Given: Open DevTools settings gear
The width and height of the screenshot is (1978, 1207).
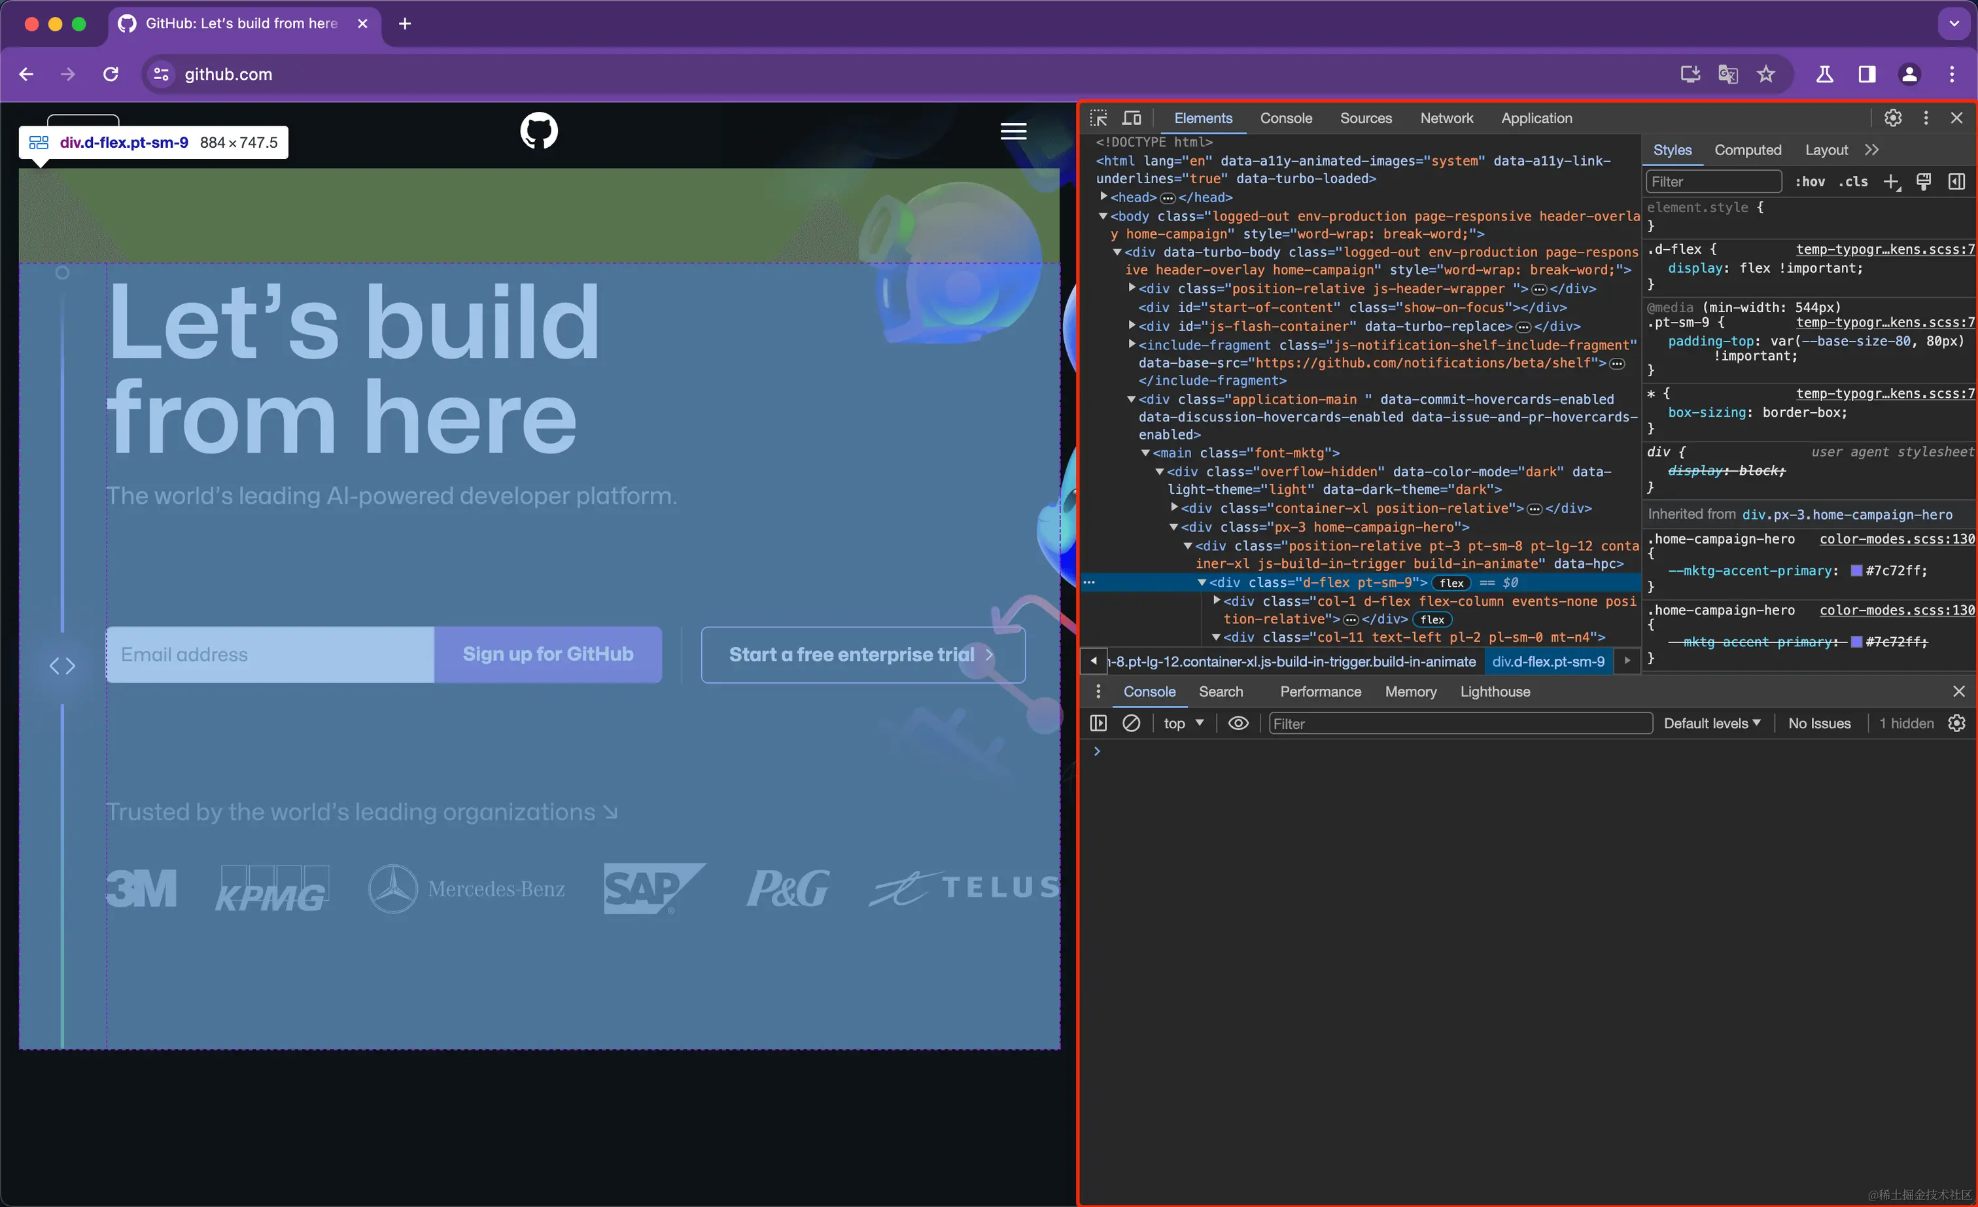Looking at the screenshot, I should point(1893,118).
